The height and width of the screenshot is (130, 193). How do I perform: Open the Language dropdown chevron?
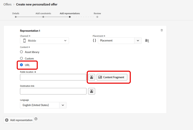pos(63,105)
